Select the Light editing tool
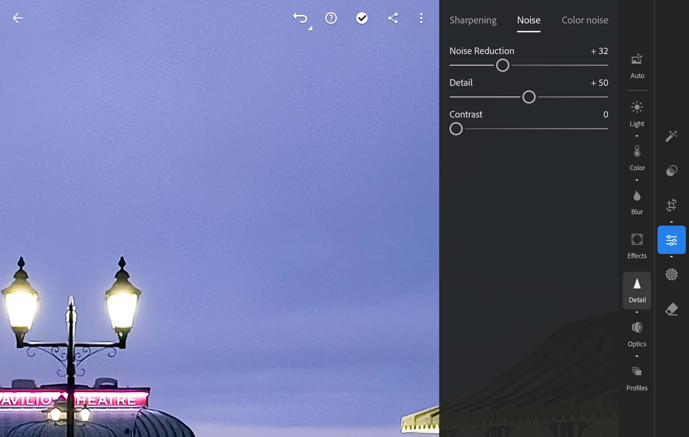 [637, 113]
